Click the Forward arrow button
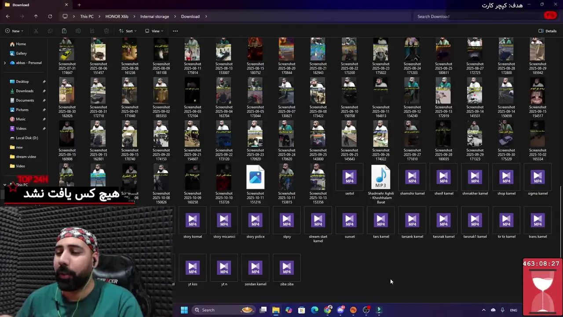 click(x=22, y=16)
